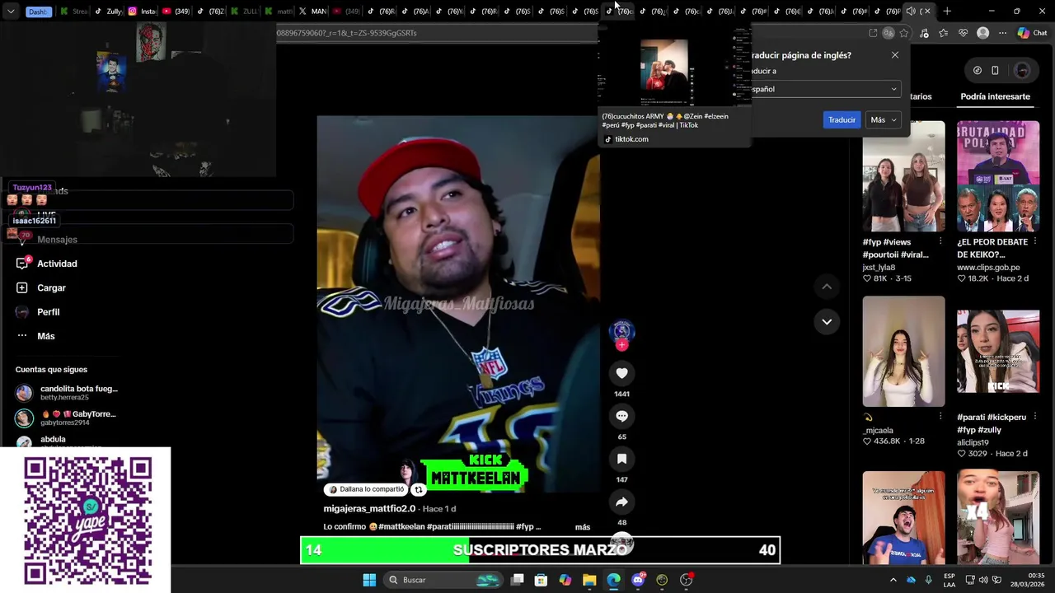Click the browser address bar URL
This screenshot has width=1055, height=593.
coord(346,33)
